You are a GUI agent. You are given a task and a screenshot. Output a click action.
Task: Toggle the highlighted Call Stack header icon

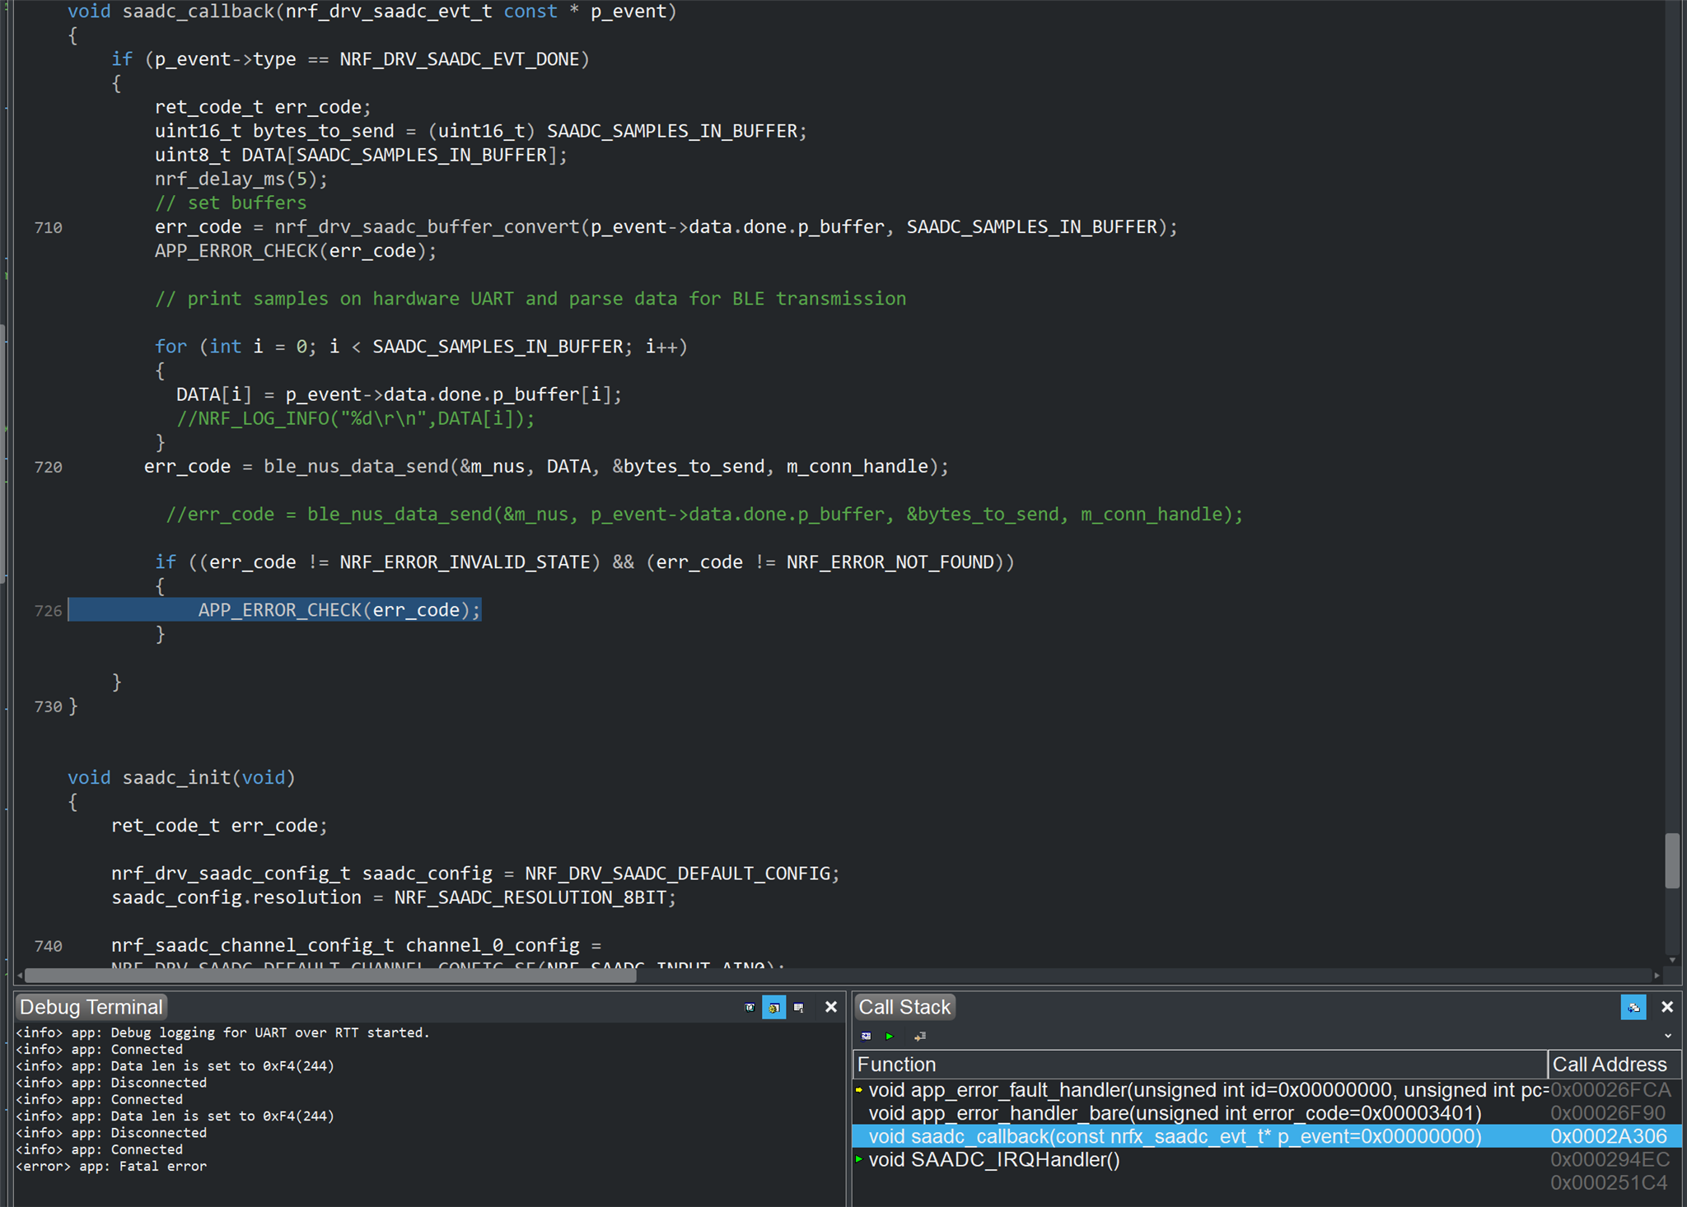(x=1633, y=1007)
